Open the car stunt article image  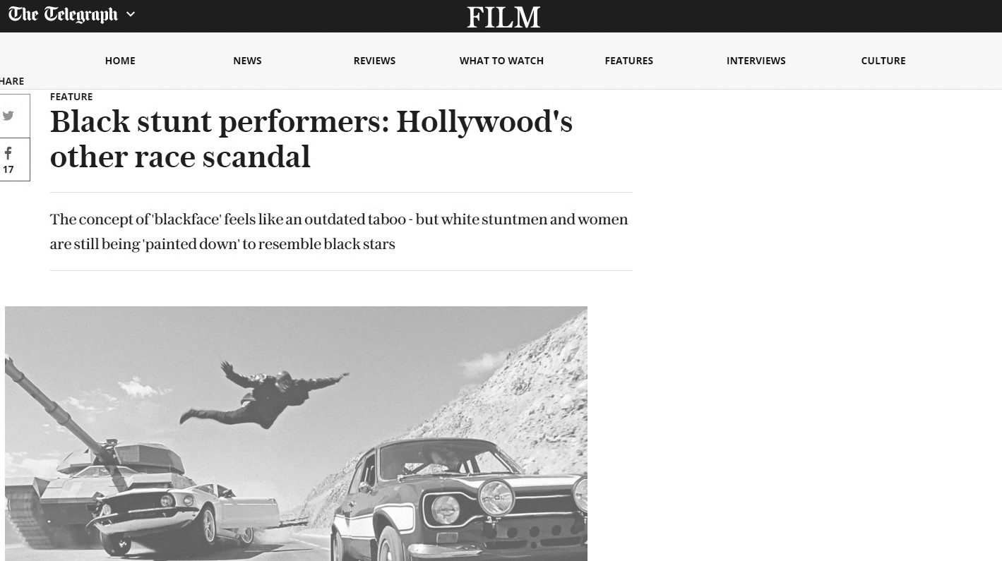296,433
